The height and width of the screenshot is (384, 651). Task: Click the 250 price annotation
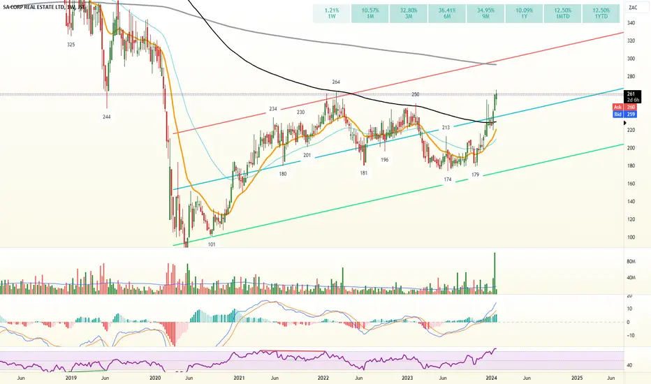point(415,95)
